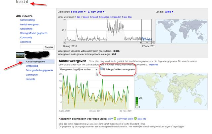
Task: Open Ontdekking under Alle video's
Action: pos(26,29)
